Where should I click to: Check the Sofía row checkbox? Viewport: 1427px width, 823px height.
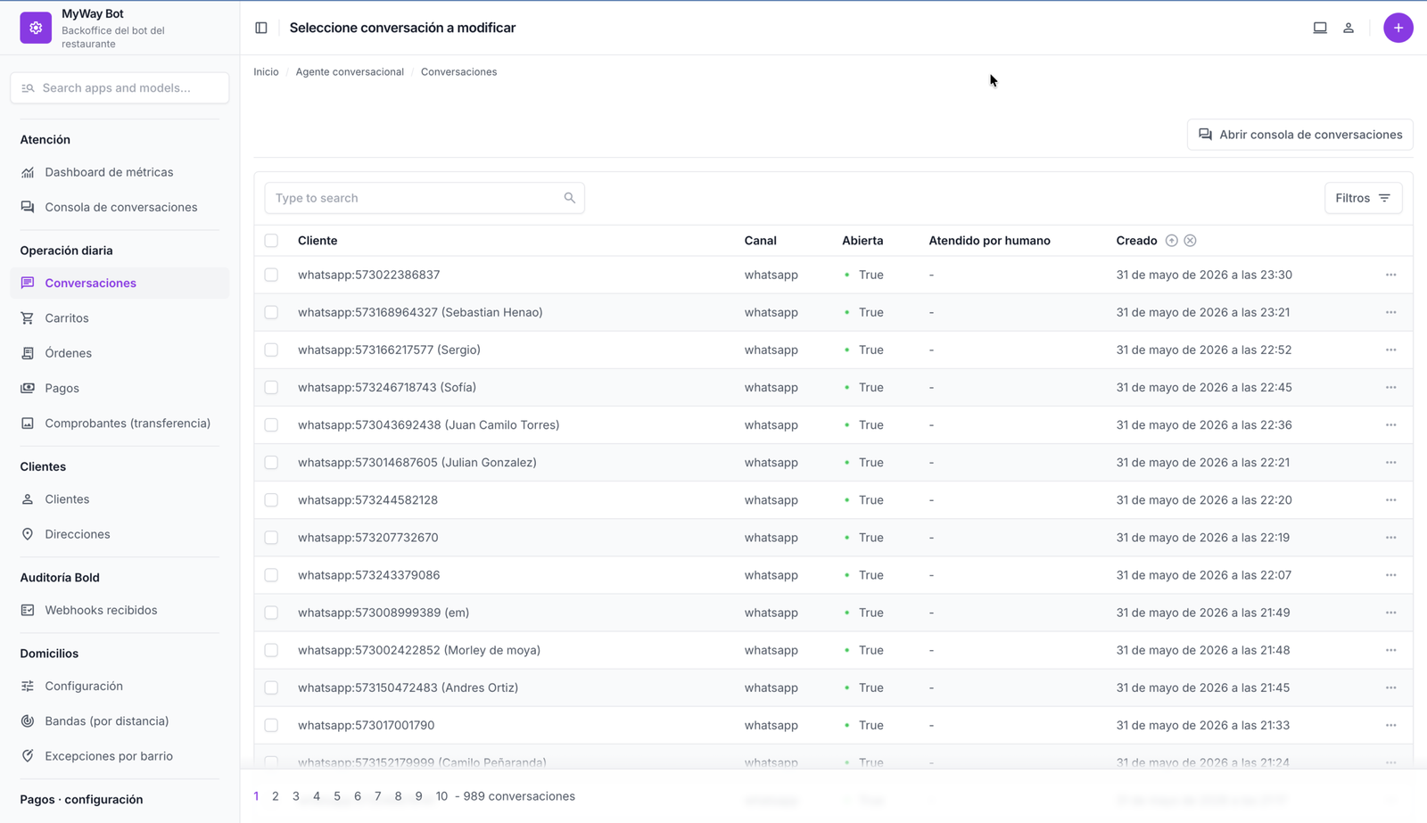pos(271,387)
